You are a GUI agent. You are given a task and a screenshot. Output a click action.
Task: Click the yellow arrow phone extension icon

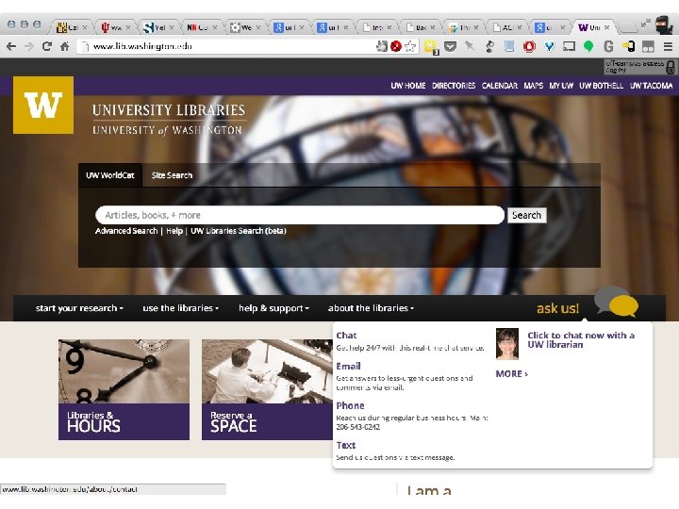pyautogui.click(x=628, y=46)
